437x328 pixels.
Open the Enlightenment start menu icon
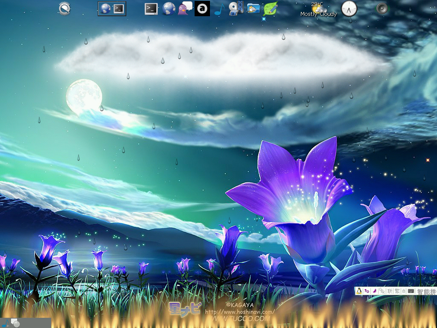[64, 9]
